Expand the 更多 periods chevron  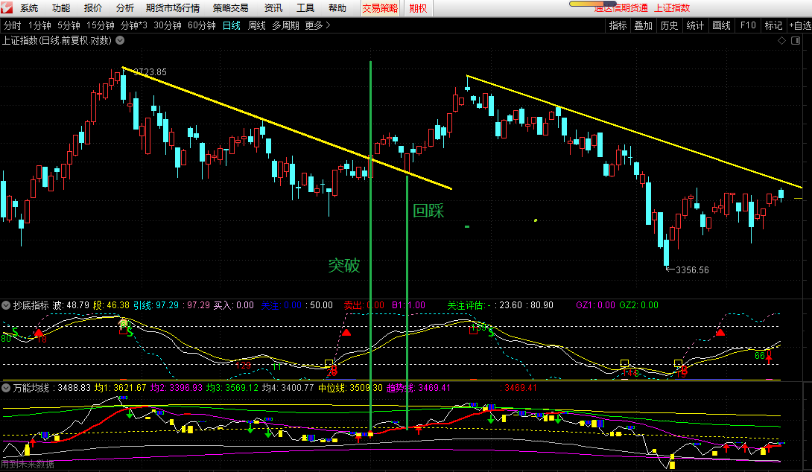click(327, 25)
